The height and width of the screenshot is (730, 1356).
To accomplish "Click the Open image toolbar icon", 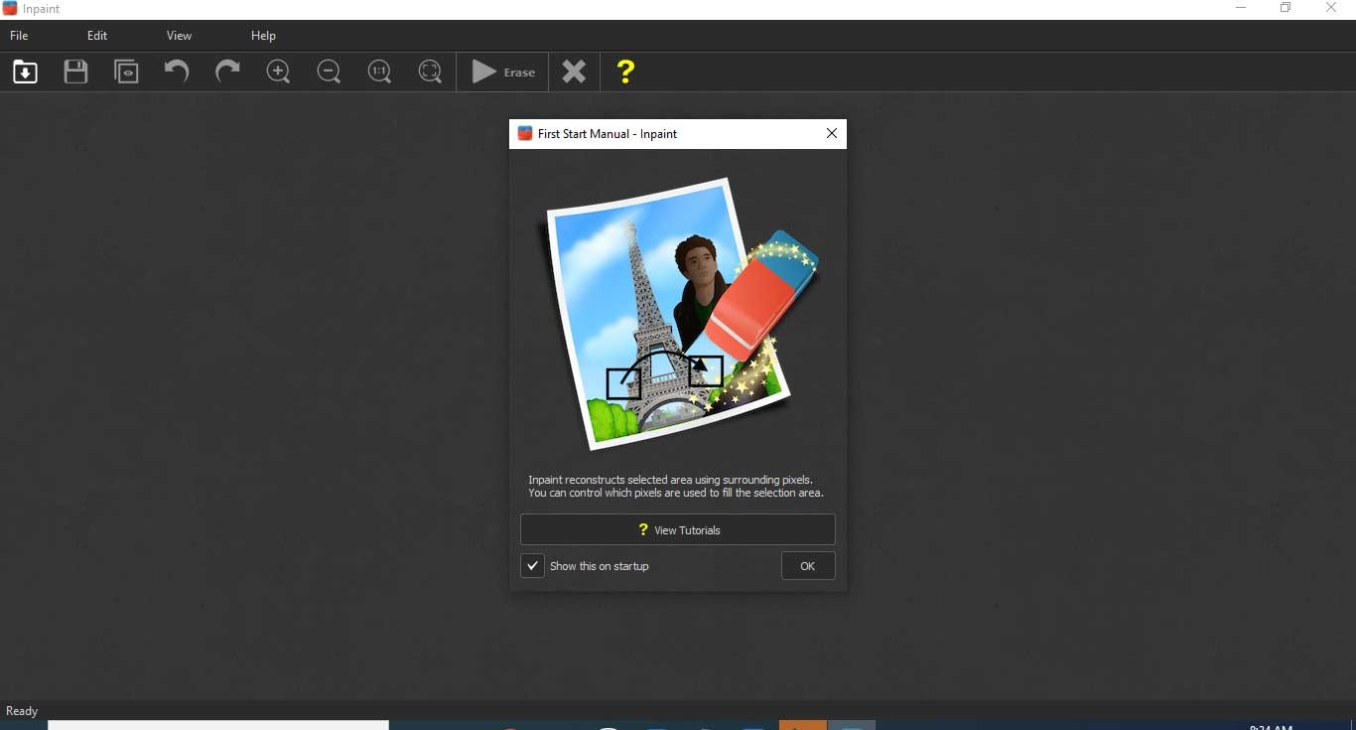I will pyautogui.click(x=25, y=72).
